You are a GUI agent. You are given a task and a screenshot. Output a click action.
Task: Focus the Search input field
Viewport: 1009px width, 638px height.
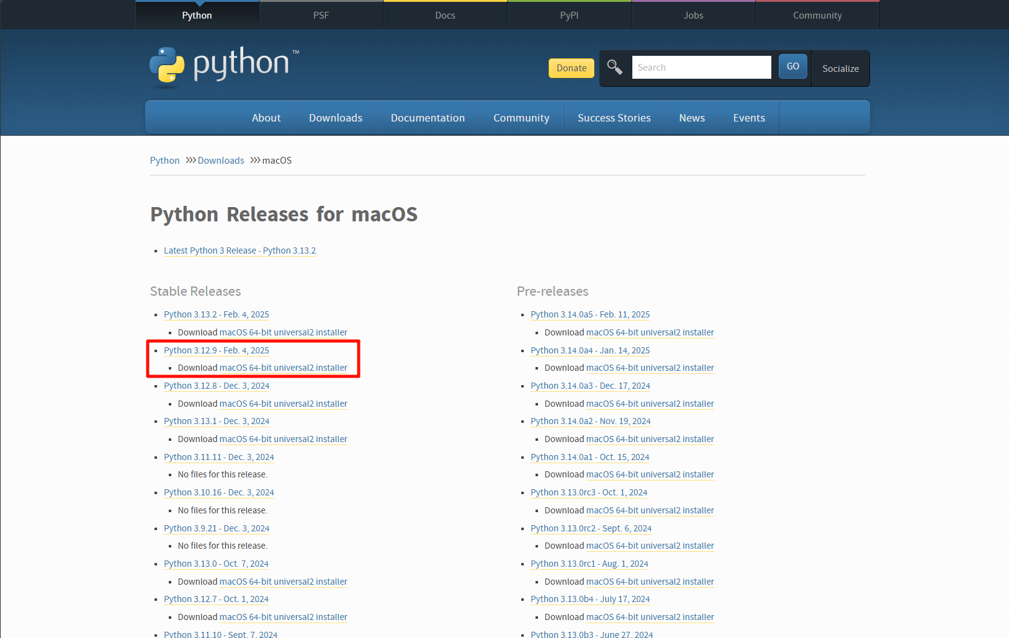(x=701, y=67)
